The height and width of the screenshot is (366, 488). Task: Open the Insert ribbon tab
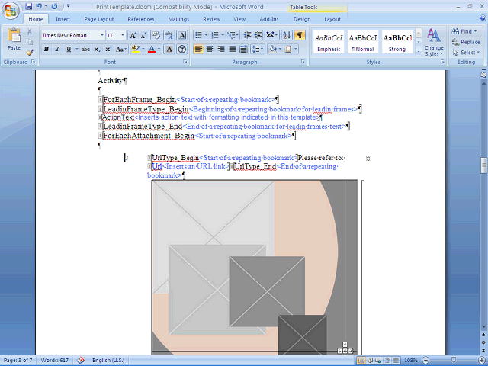(63, 19)
